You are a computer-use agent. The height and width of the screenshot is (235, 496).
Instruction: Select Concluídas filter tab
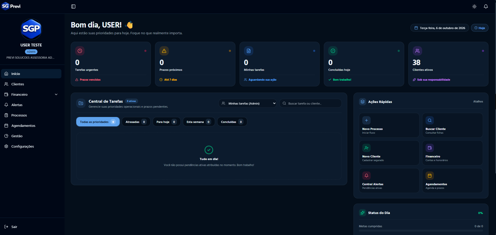(x=232, y=122)
